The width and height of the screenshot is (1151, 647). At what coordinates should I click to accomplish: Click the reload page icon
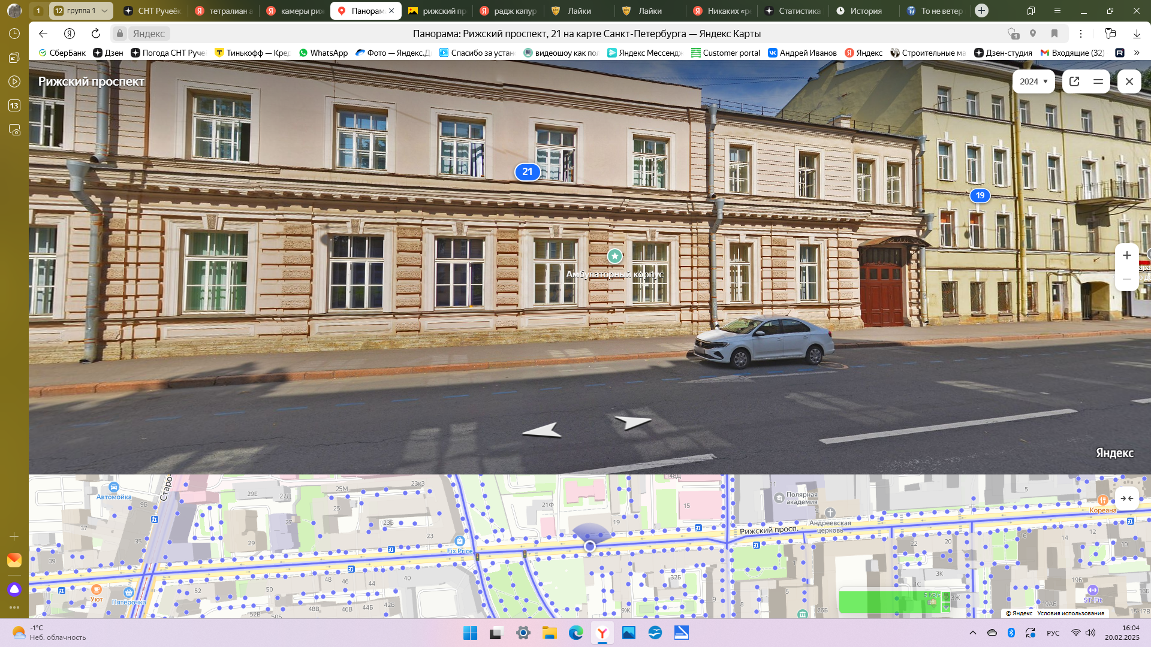click(96, 34)
